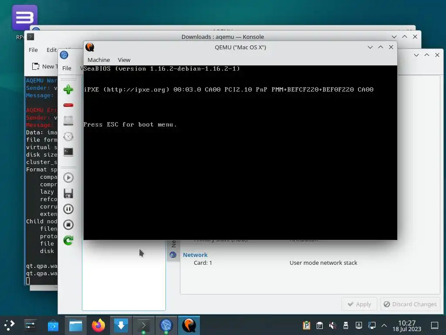Click the New Tab button in Konsole
Image resolution: width=446 pixels, height=335 pixels.
pos(45,66)
